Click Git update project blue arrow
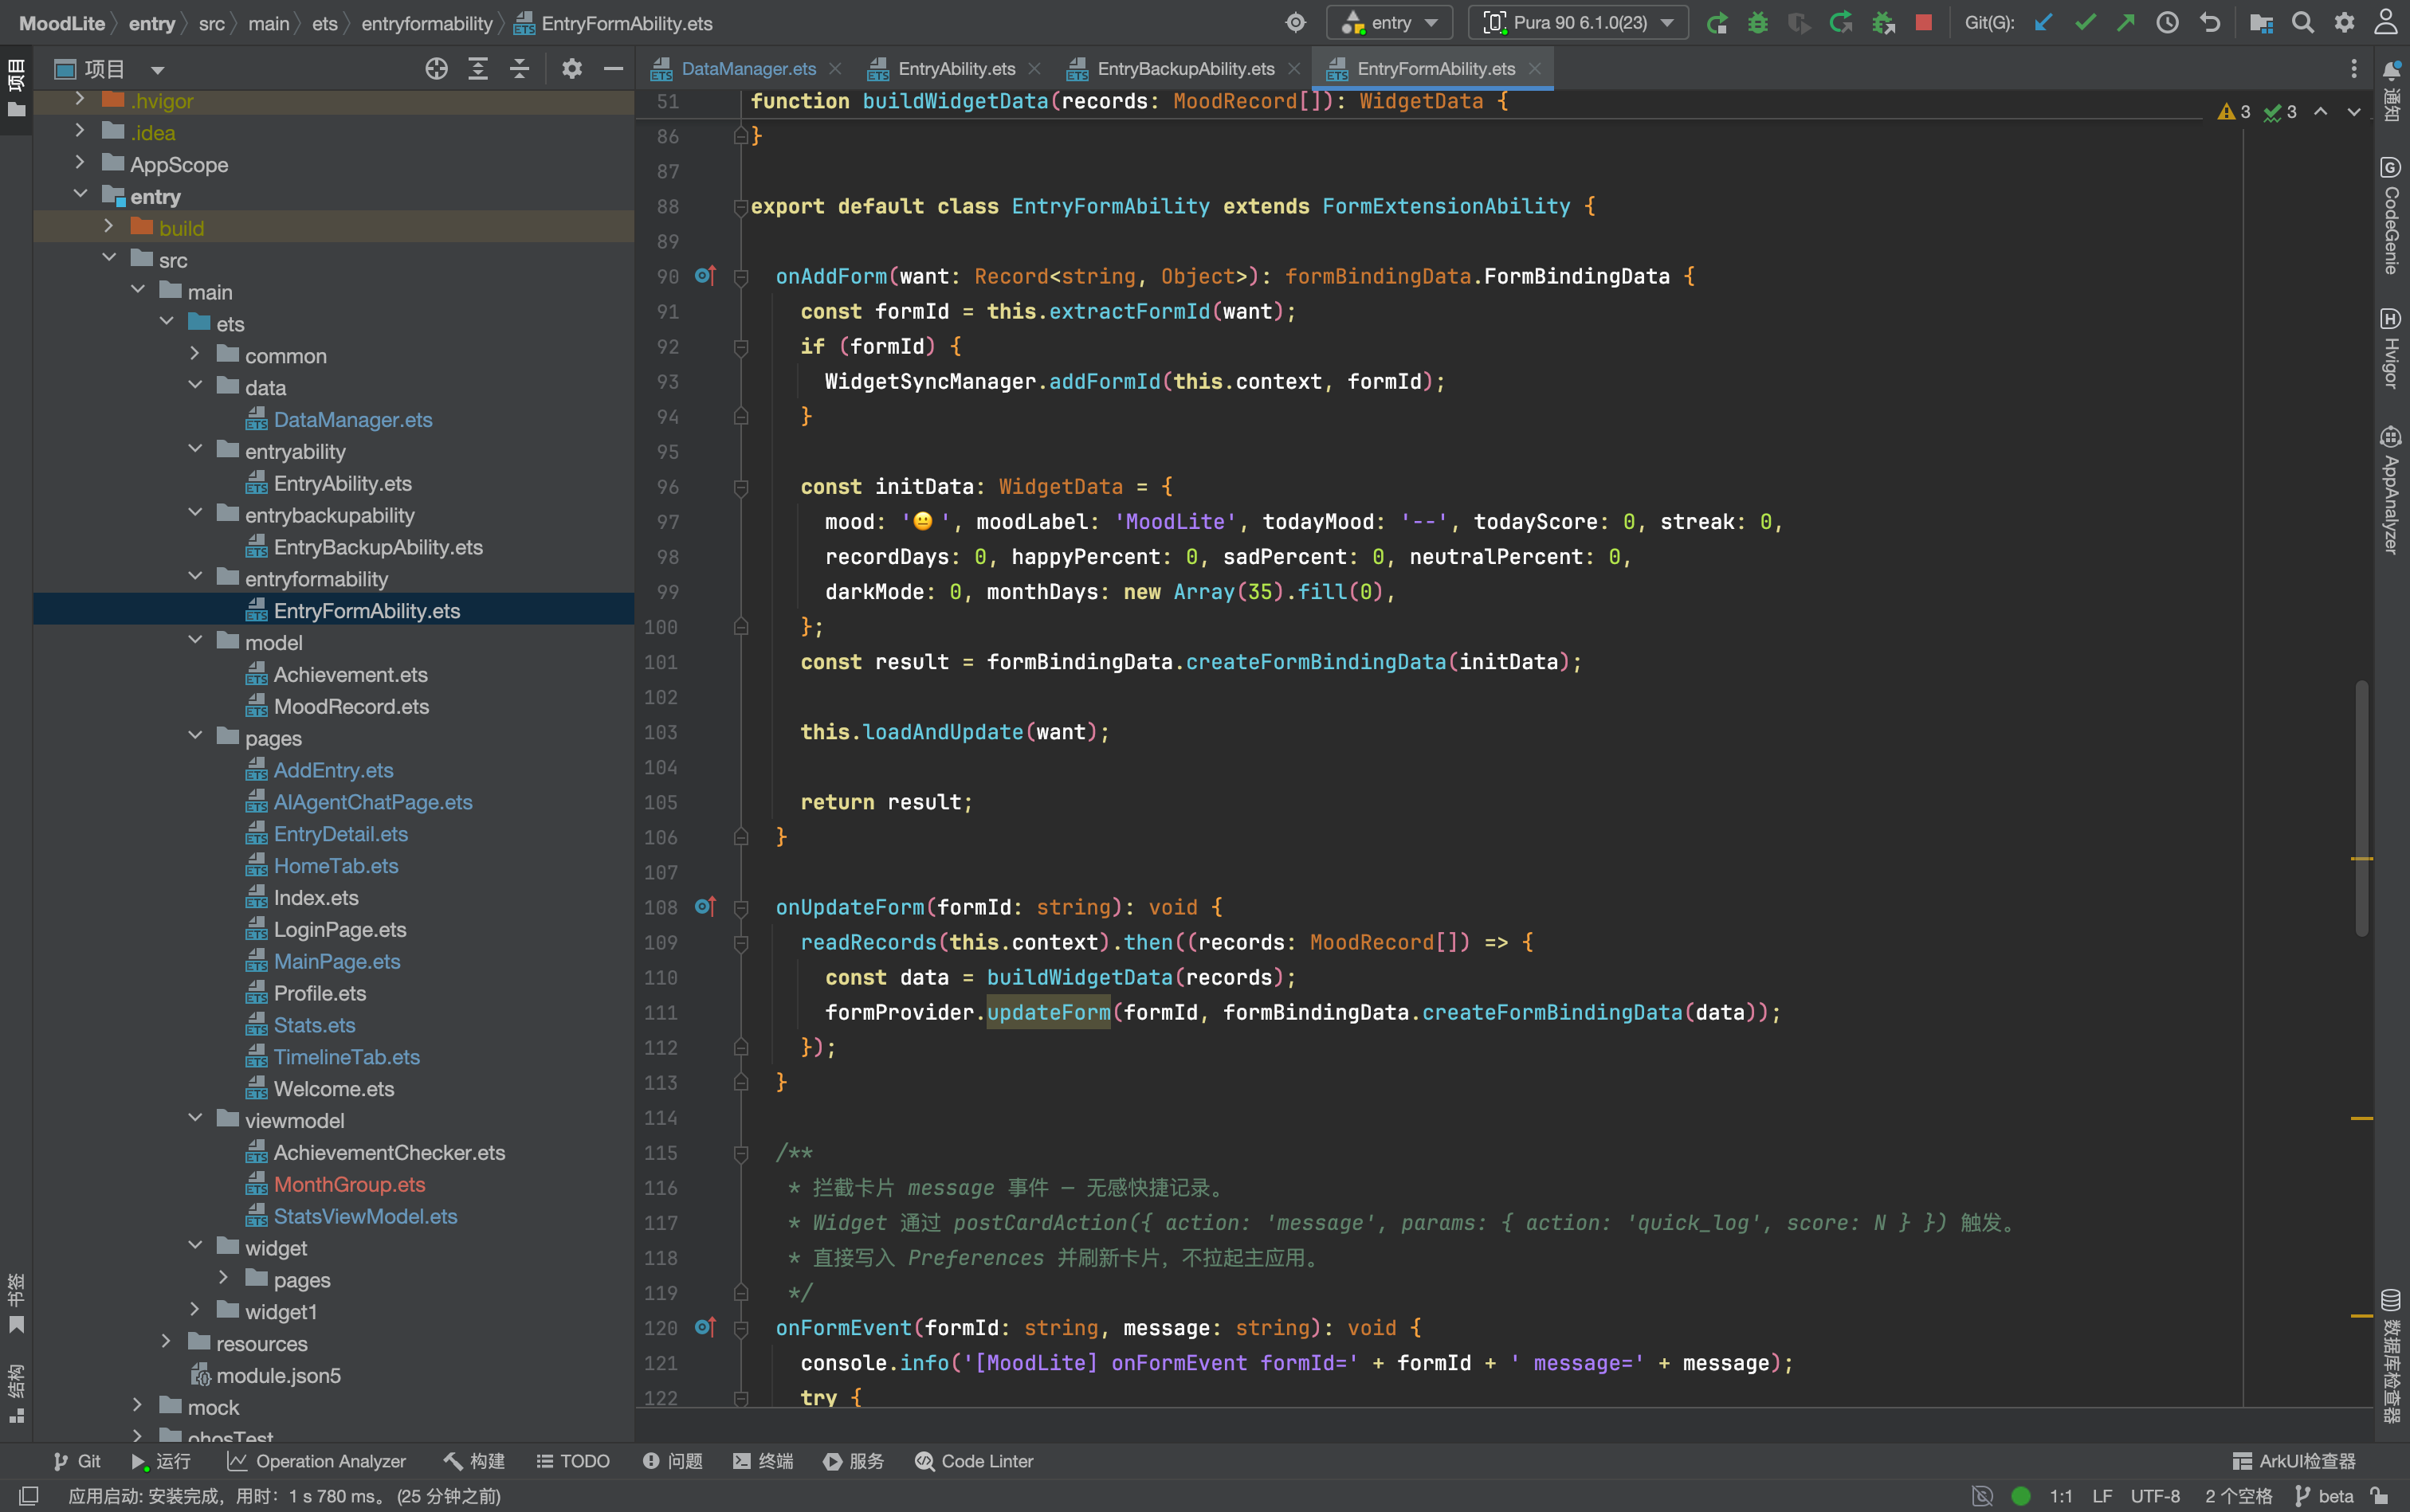 2044,22
